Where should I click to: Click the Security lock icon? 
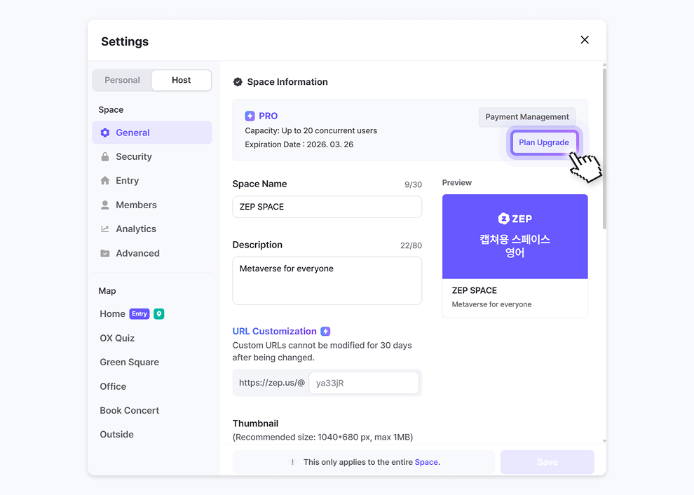coord(105,157)
